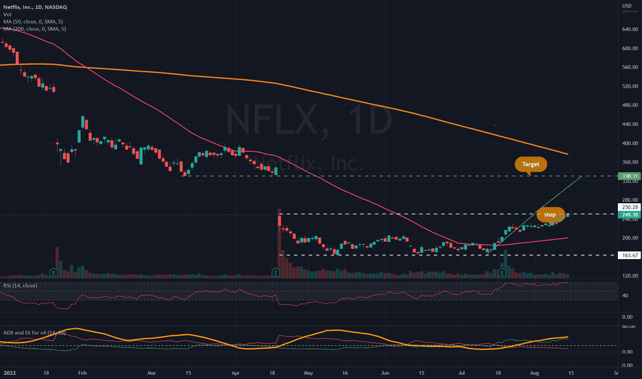Select the orange 'stop' callout label

(550, 215)
